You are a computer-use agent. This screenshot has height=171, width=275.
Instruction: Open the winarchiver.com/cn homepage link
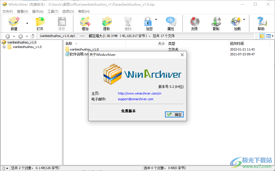140,93
